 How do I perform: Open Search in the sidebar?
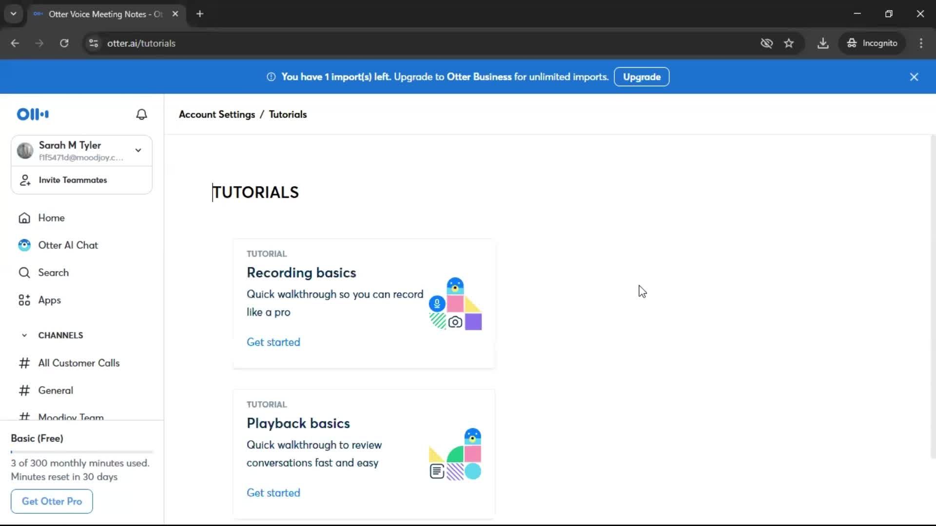pyautogui.click(x=54, y=273)
